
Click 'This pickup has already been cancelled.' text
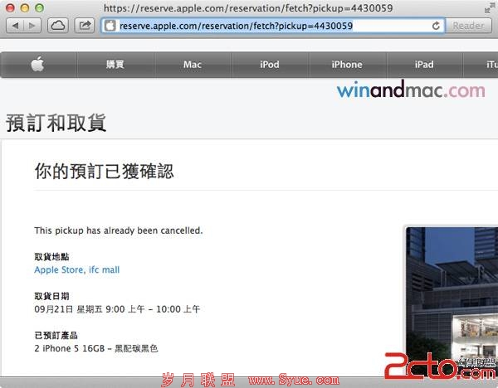coord(119,230)
